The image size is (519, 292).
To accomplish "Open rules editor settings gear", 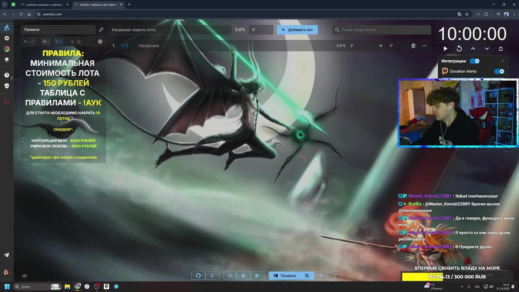I will pos(100,41).
